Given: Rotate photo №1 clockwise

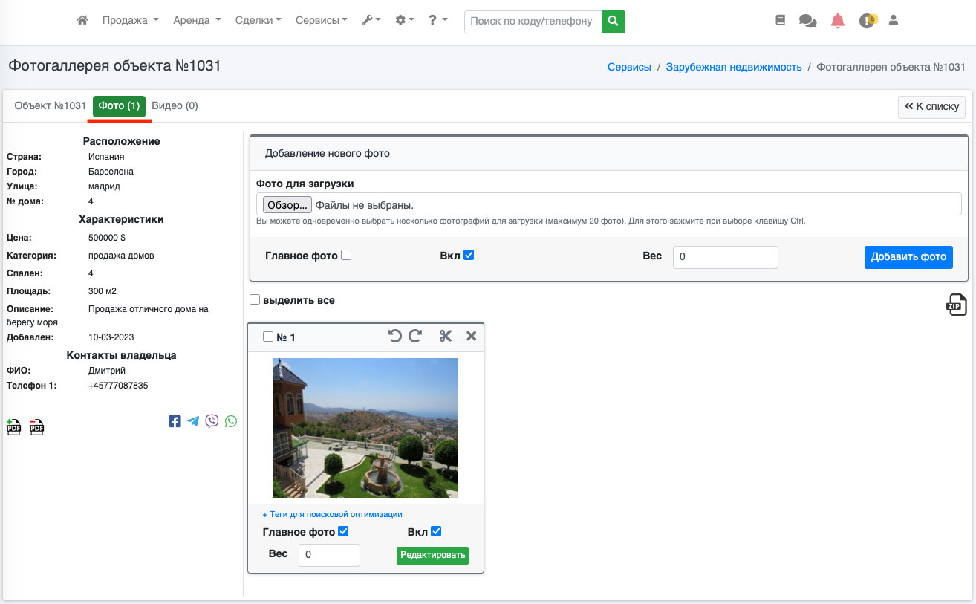Looking at the screenshot, I should point(415,337).
